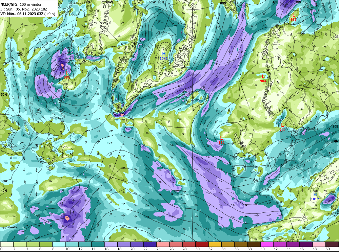Click the 40–42 bright magenta legend swatch
This screenshot has height=252, width=339.
click(267, 244)
